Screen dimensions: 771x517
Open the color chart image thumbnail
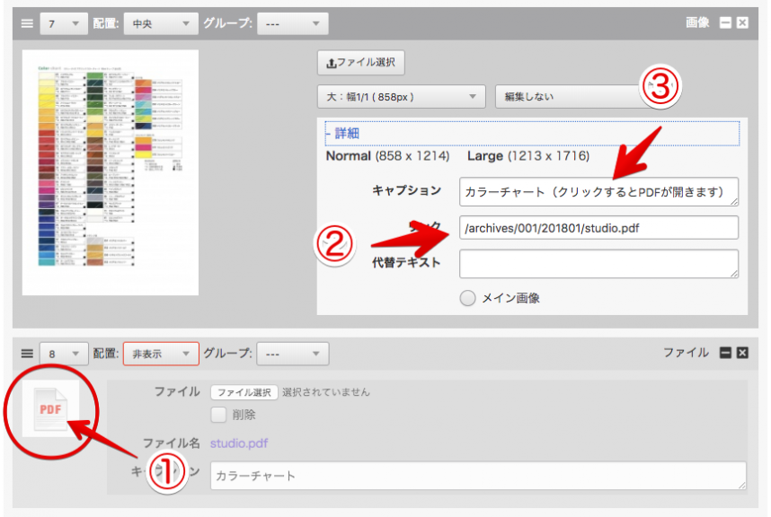coord(111,172)
